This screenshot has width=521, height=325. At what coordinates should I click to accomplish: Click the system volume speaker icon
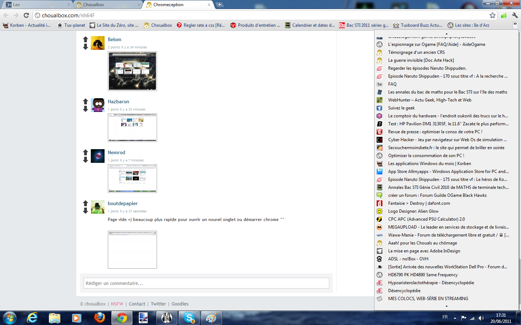(481, 318)
